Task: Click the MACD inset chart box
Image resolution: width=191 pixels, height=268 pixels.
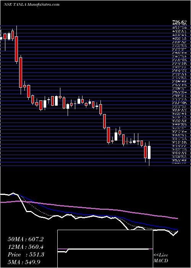Action: click(x=105, y=249)
